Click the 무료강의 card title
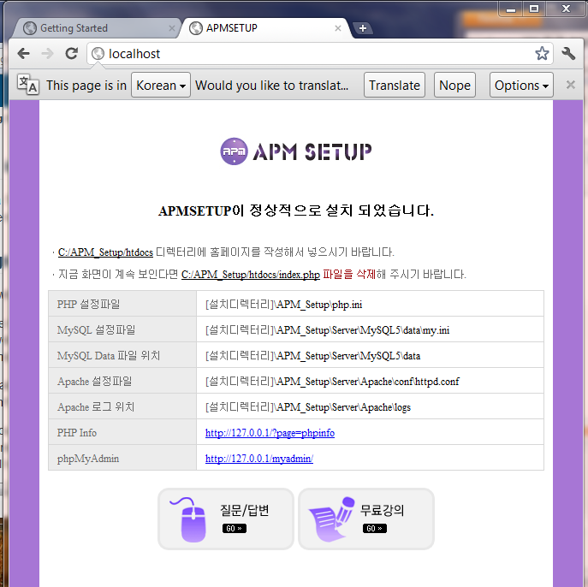 [382, 510]
